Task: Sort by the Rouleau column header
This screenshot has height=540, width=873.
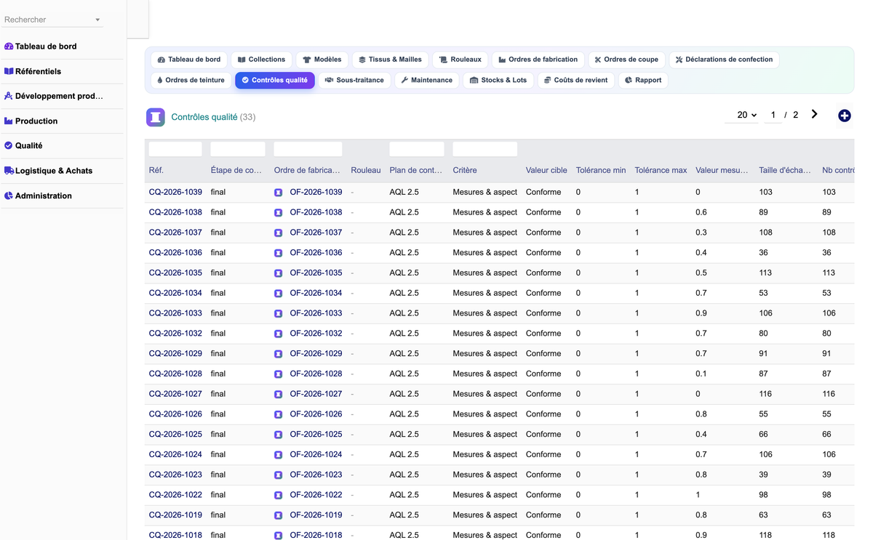Action: click(x=366, y=170)
